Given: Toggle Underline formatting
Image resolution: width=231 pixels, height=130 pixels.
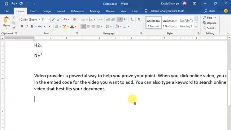Looking at the screenshot, I should click(32, 26).
